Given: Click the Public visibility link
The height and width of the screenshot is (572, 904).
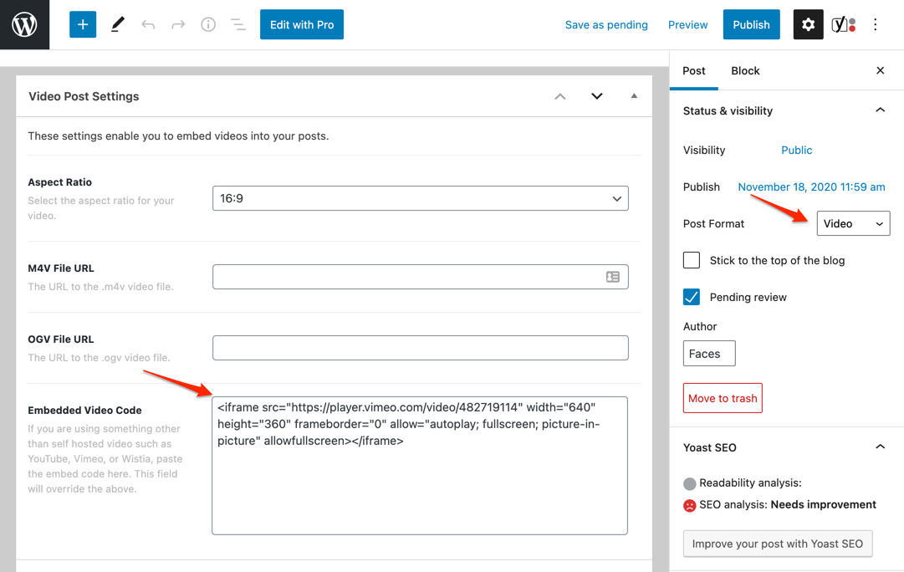Looking at the screenshot, I should coord(796,150).
